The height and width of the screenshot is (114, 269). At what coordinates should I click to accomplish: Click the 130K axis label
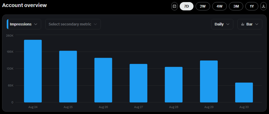(x=10, y=69)
